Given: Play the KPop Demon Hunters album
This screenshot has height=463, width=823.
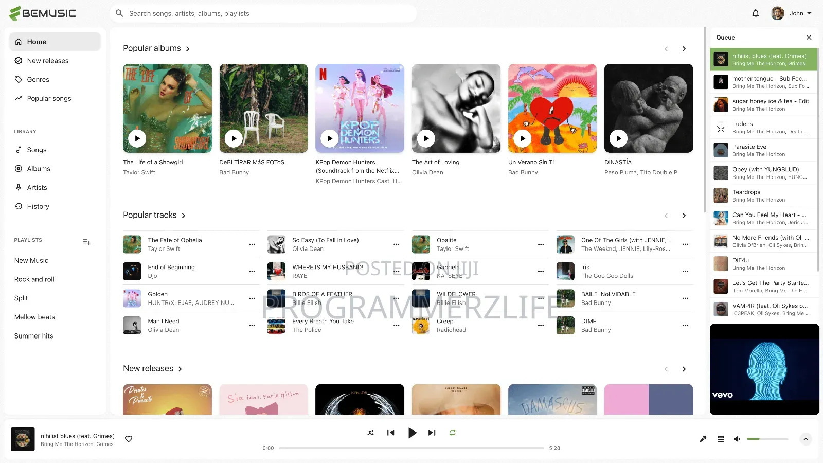Looking at the screenshot, I should tap(330, 138).
